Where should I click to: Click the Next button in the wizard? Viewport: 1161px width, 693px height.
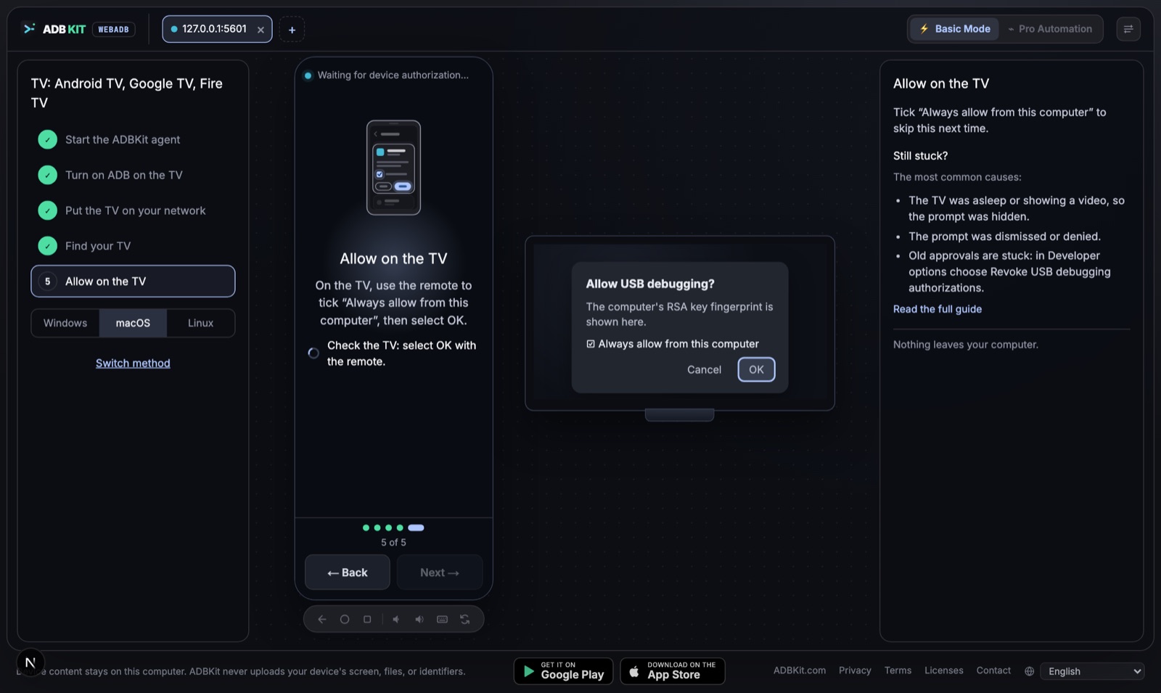440,573
